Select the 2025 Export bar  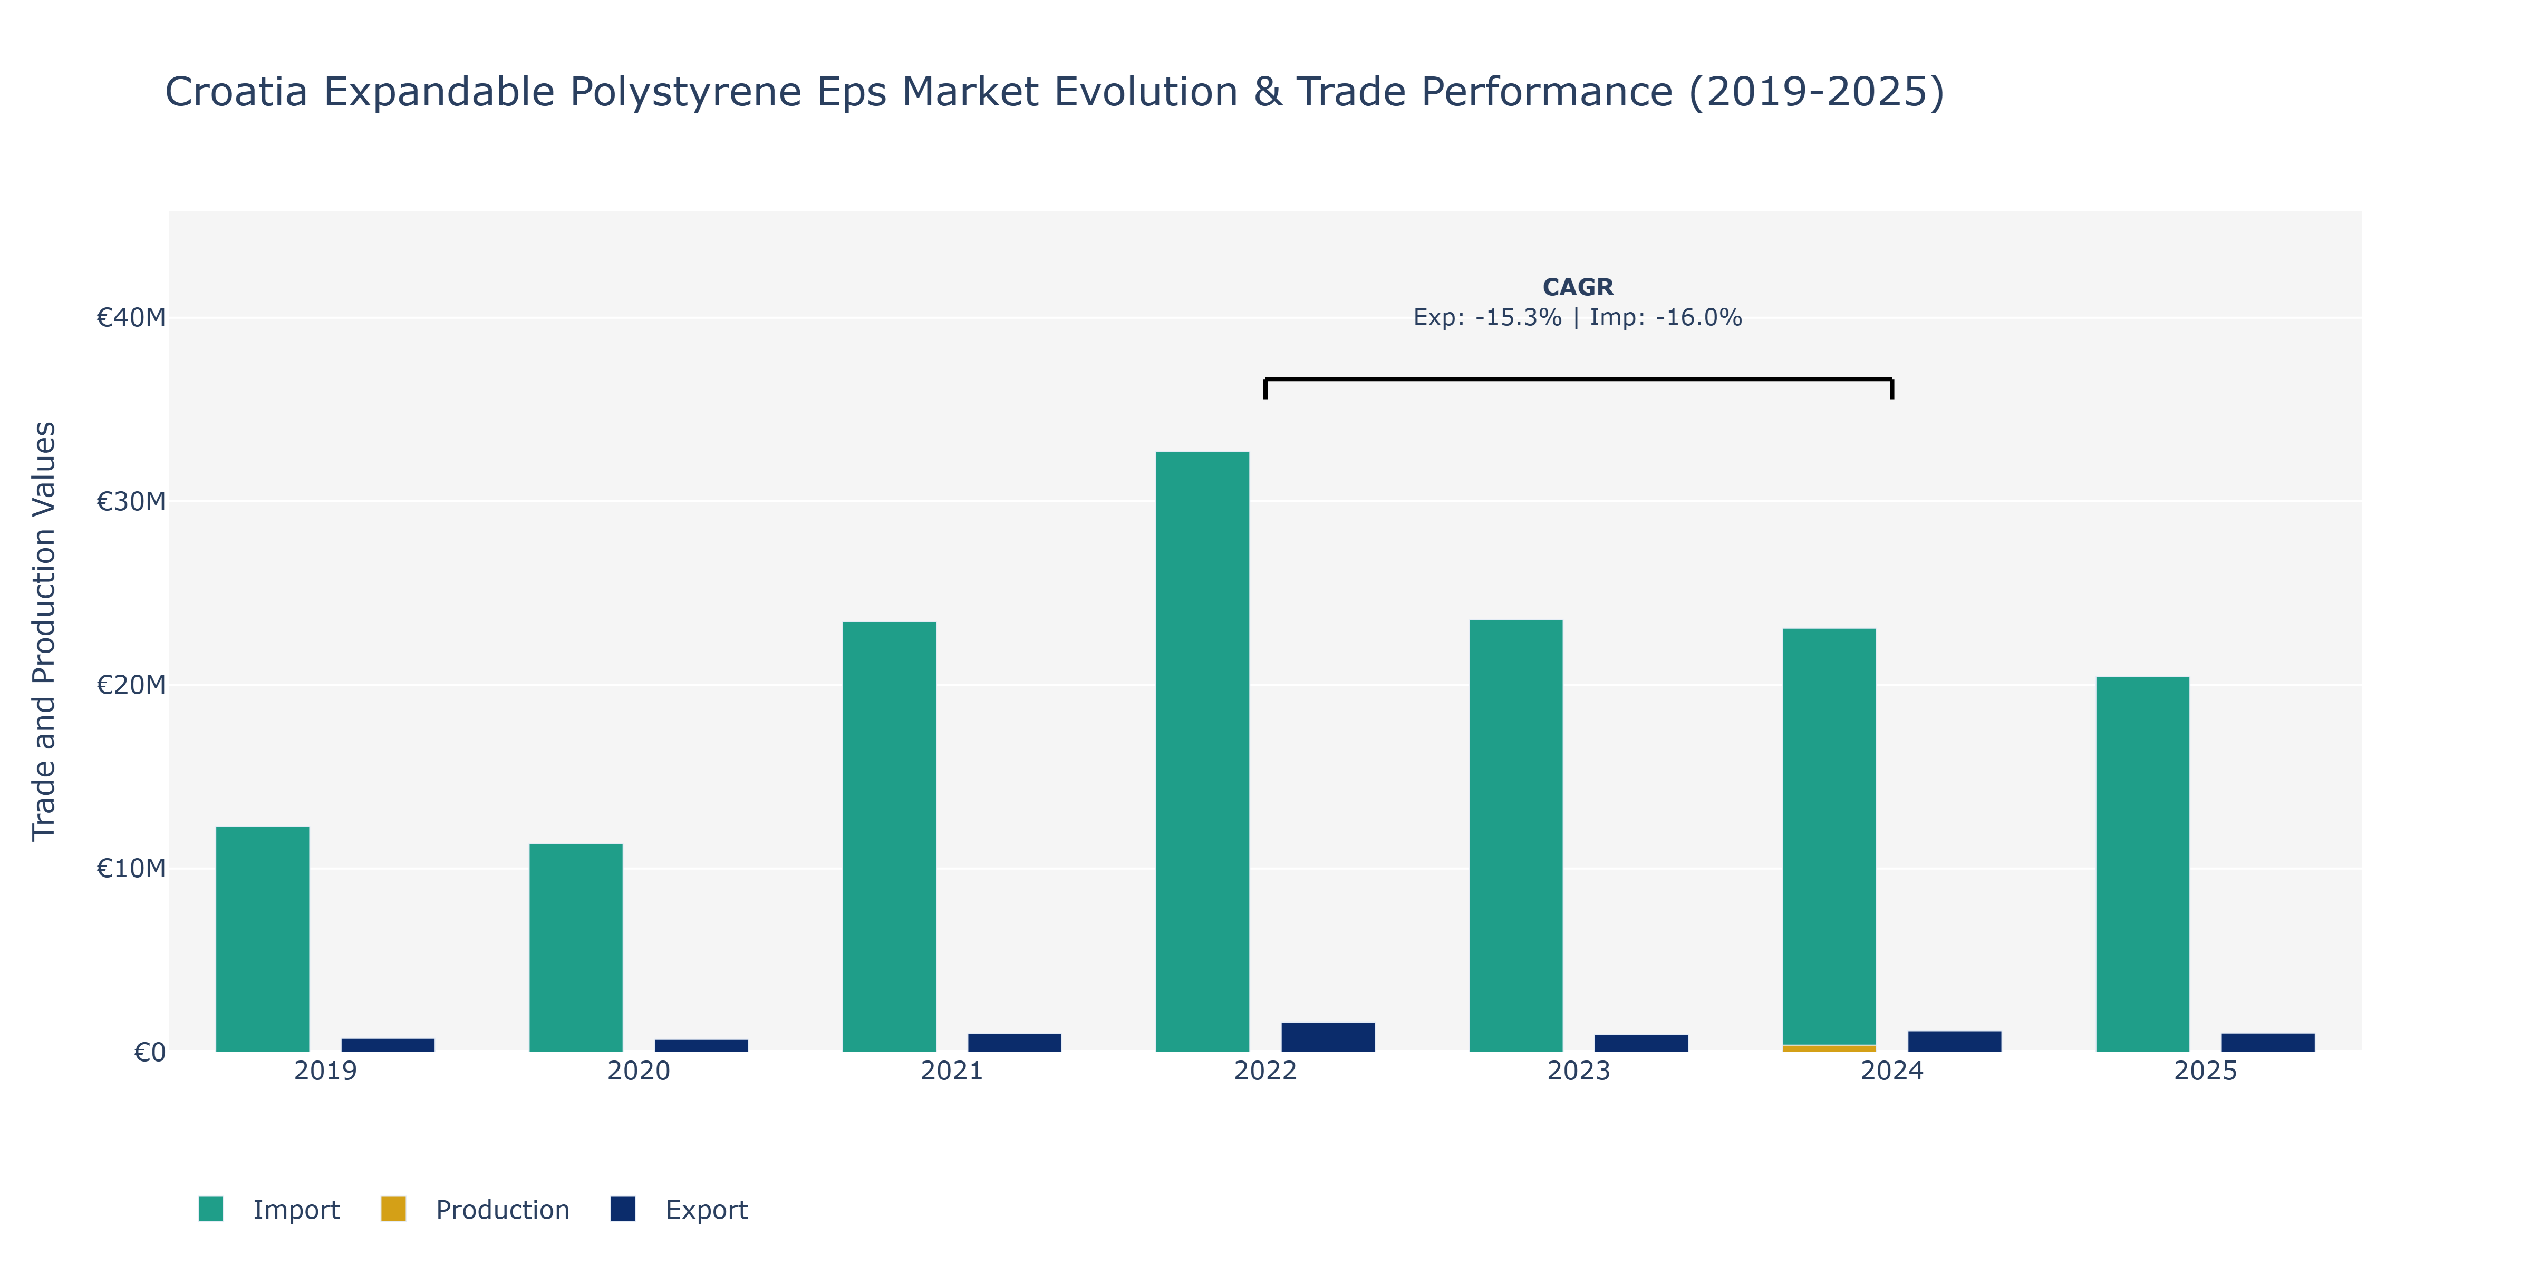[x=2268, y=1042]
